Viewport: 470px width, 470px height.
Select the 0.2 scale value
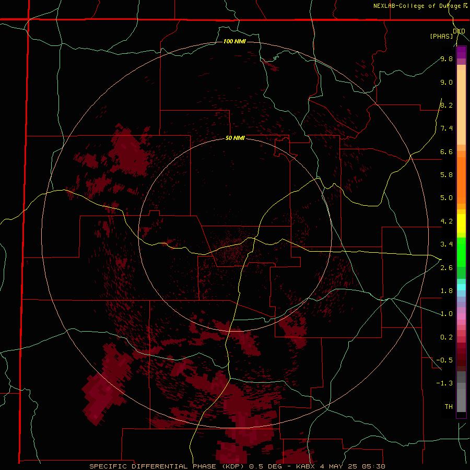point(446,337)
